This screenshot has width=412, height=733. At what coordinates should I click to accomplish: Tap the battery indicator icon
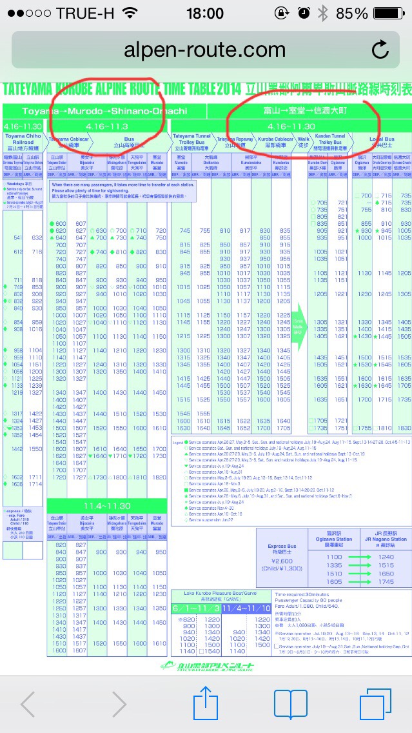tap(389, 14)
